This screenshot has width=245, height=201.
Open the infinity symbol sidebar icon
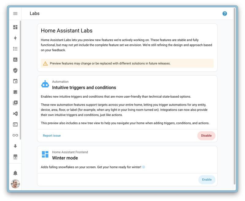pyautogui.click(x=15, y=135)
